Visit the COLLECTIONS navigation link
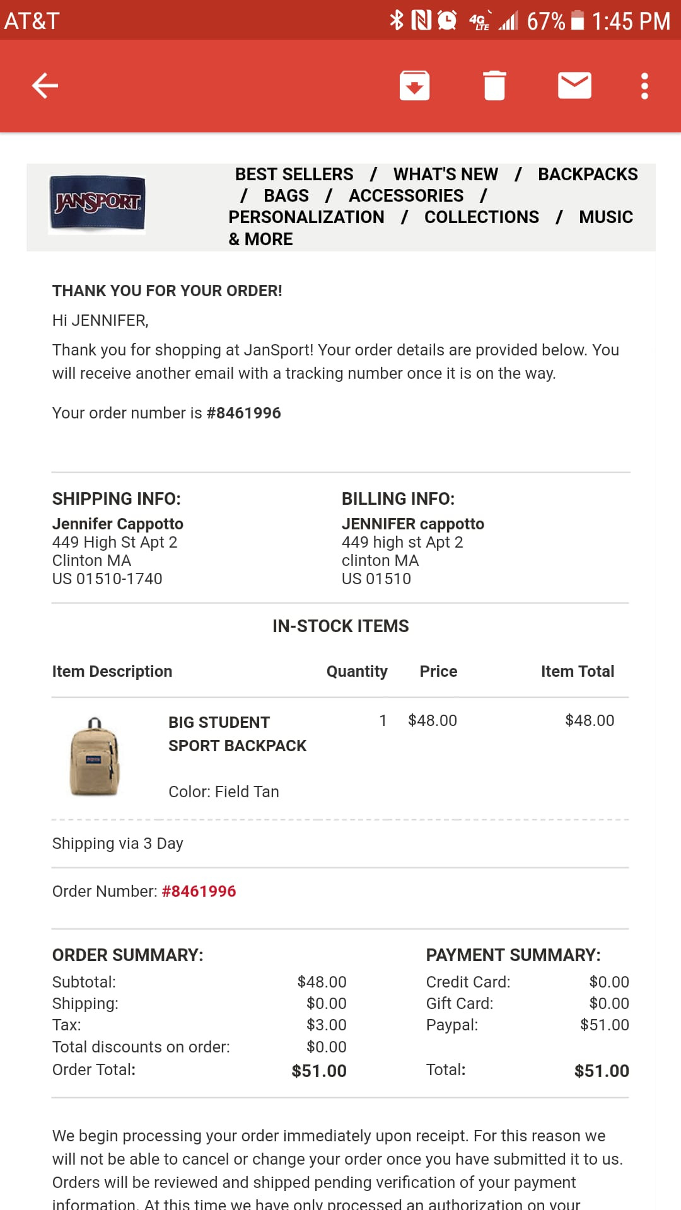The width and height of the screenshot is (681, 1210). click(482, 217)
